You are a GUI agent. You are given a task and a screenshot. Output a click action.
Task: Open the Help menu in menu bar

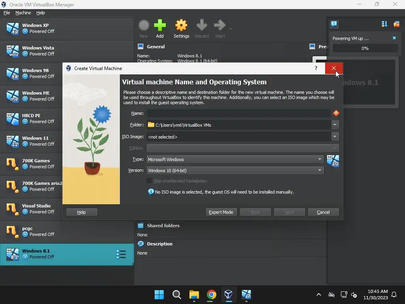(x=41, y=13)
